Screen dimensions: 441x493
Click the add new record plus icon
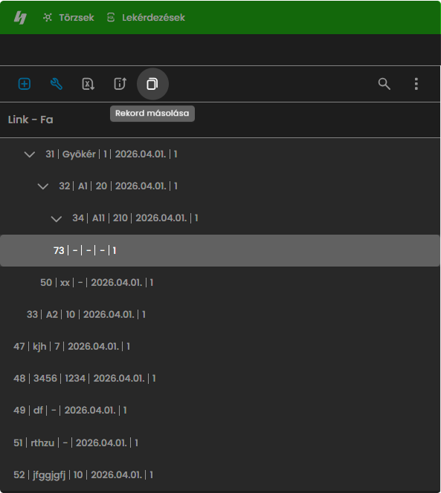pos(25,84)
